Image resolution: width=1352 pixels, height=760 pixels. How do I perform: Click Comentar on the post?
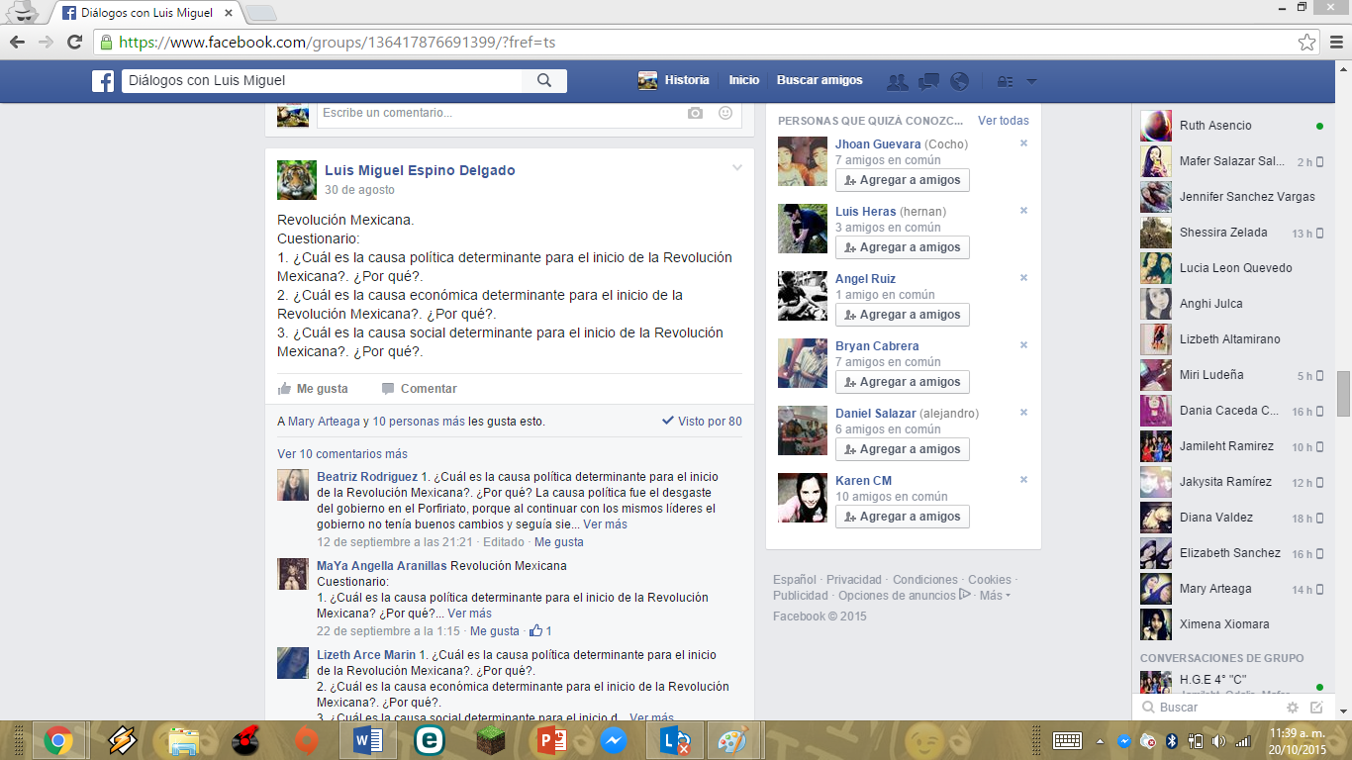(x=419, y=389)
